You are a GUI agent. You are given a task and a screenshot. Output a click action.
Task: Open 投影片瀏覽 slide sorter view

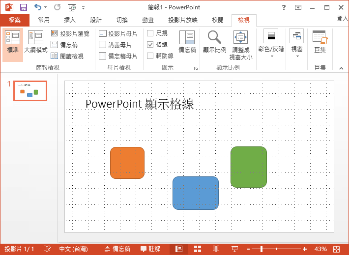[x=70, y=33]
